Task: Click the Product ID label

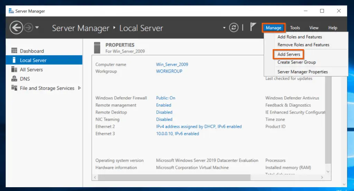Action: coord(275,126)
